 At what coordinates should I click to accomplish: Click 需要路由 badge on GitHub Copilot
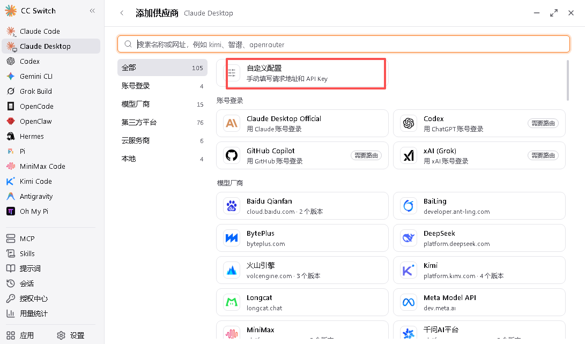tap(366, 155)
